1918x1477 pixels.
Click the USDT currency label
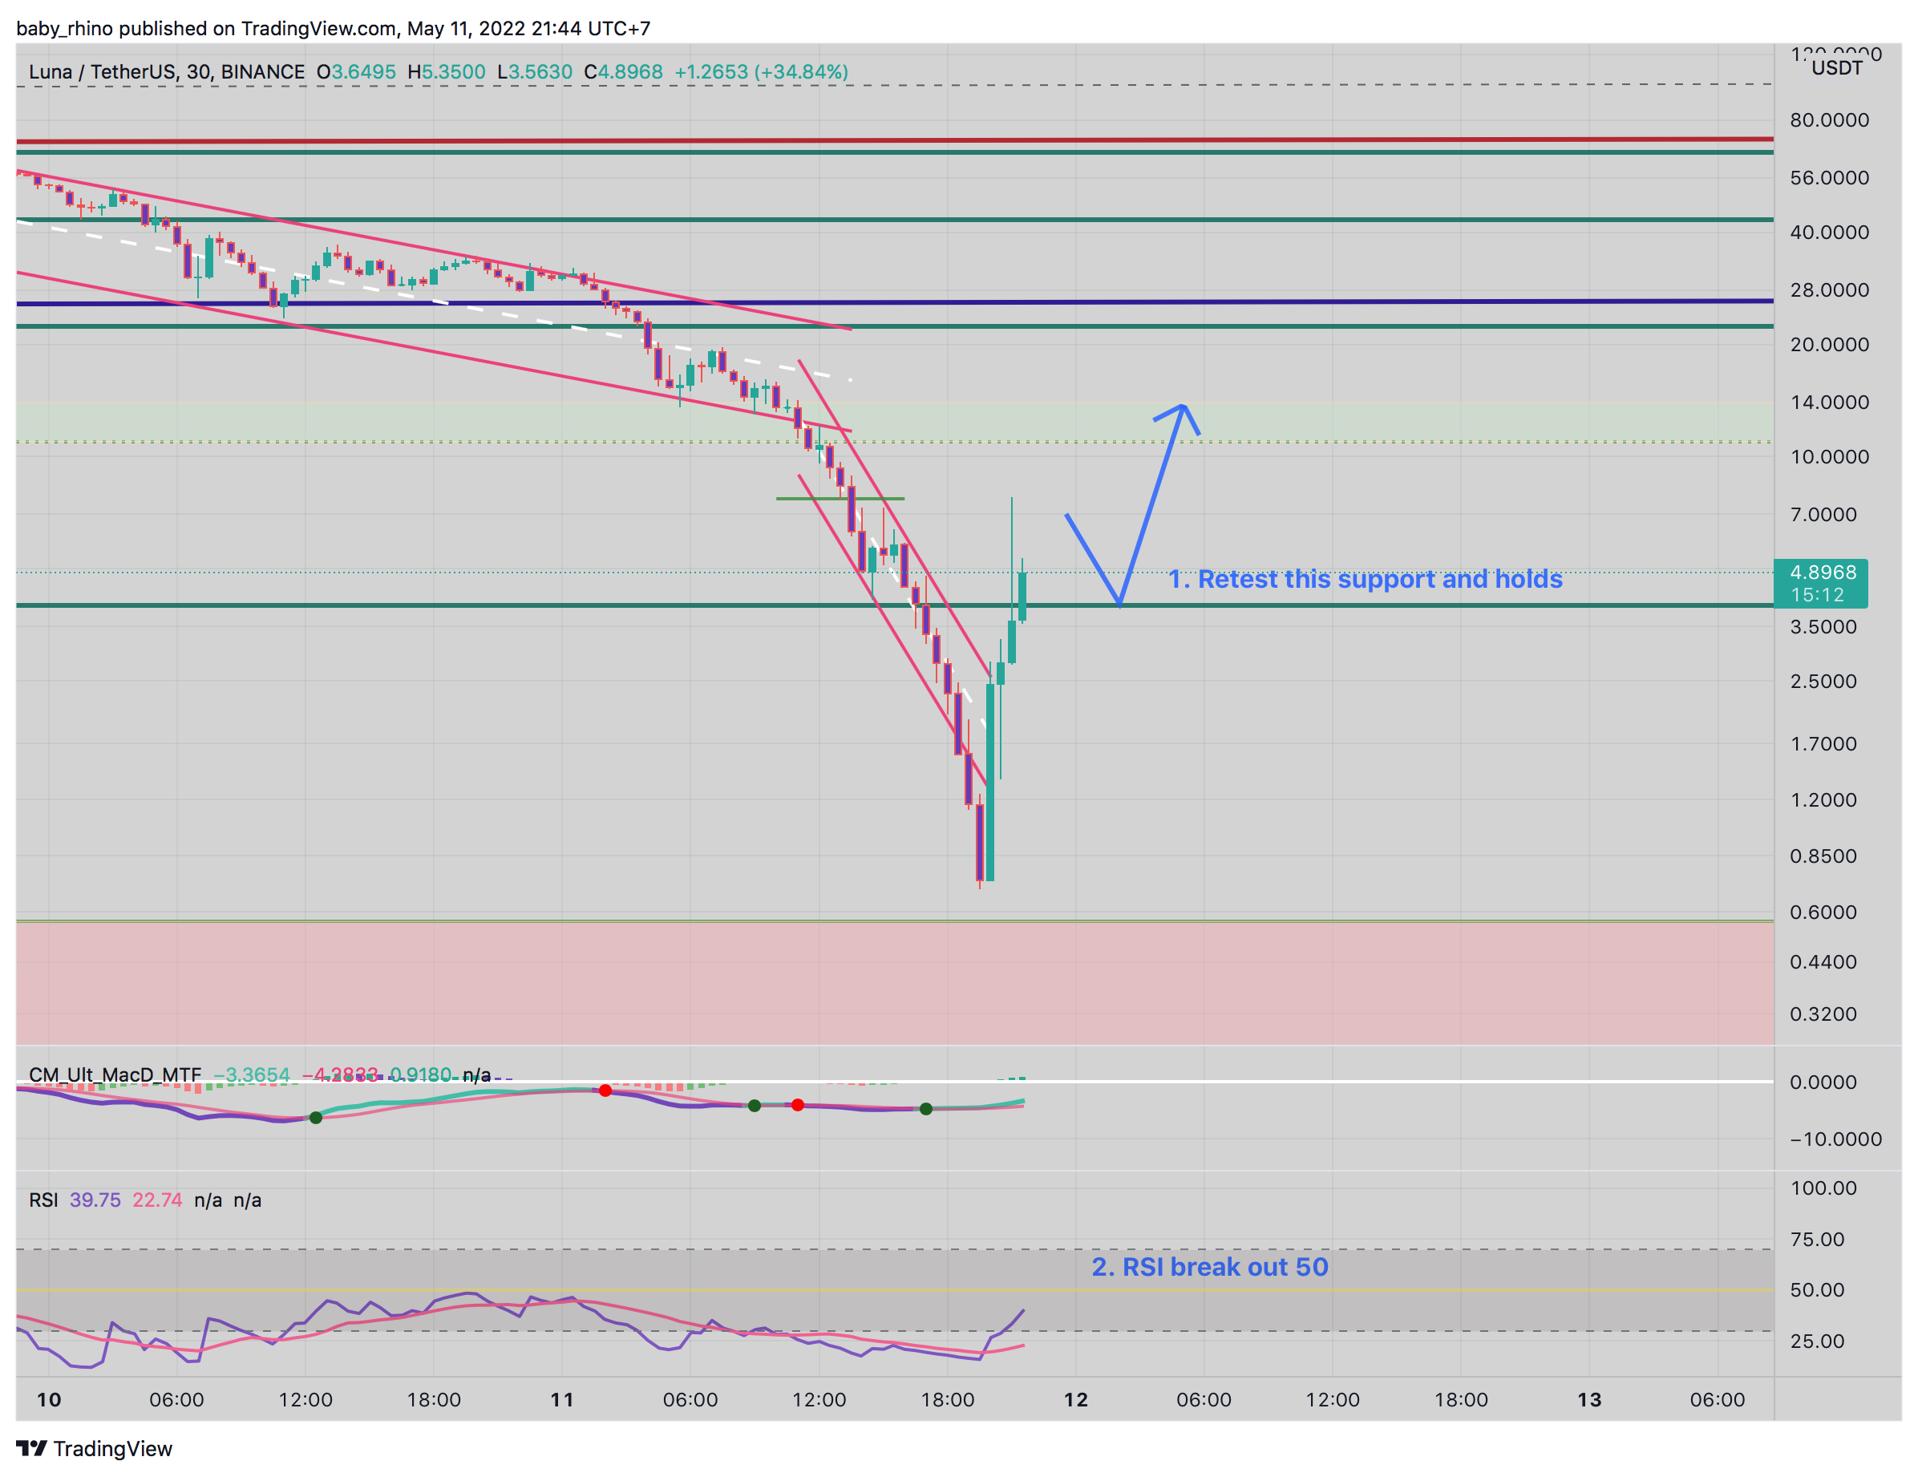(1836, 68)
